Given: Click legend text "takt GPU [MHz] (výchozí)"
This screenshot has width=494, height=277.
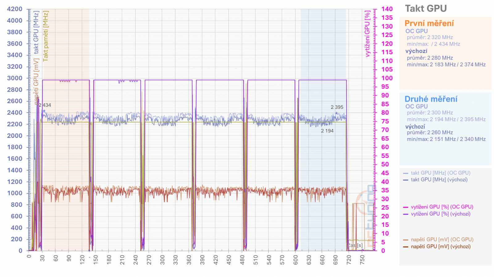Looking at the screenshot, I should pyautogui.click(x=439, y=180).
